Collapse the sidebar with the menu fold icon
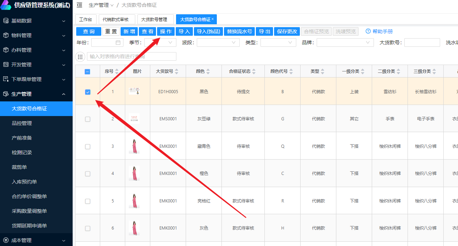This screenshot has width=458, height=246. coord(79,5)
